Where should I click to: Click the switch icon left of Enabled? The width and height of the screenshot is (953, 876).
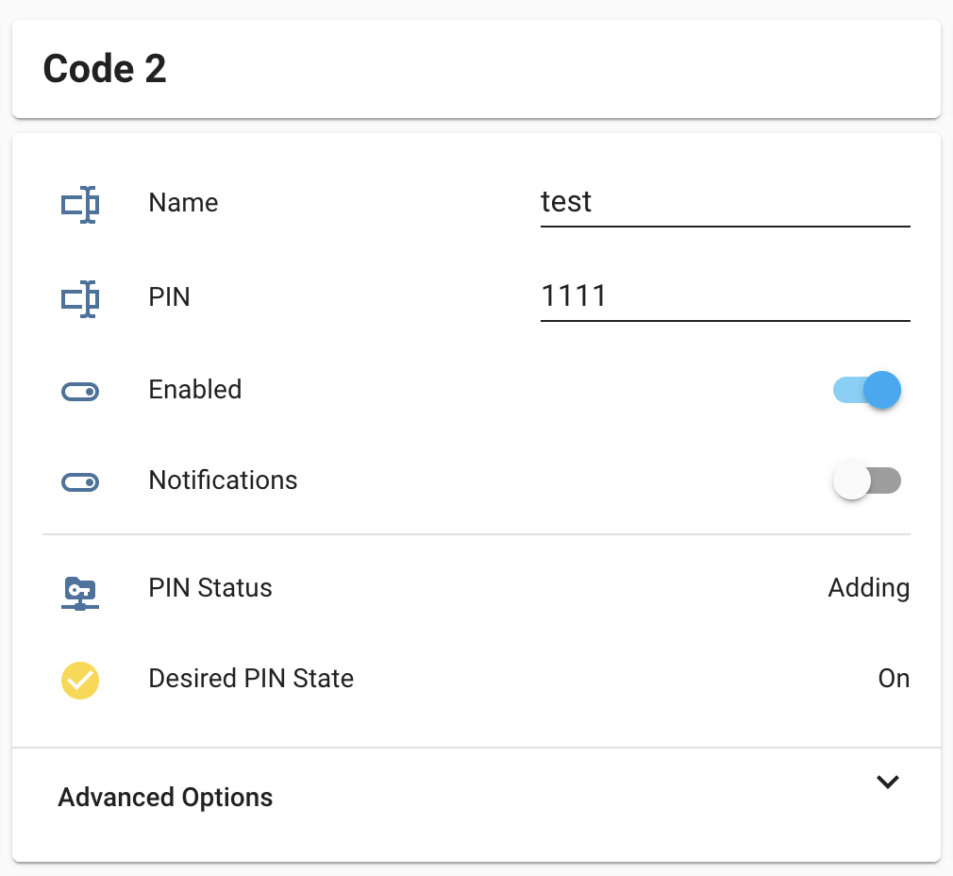pos(80,391)
